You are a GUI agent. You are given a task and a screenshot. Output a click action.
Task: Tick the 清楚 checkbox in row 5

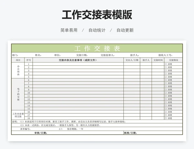coord(166,77)
